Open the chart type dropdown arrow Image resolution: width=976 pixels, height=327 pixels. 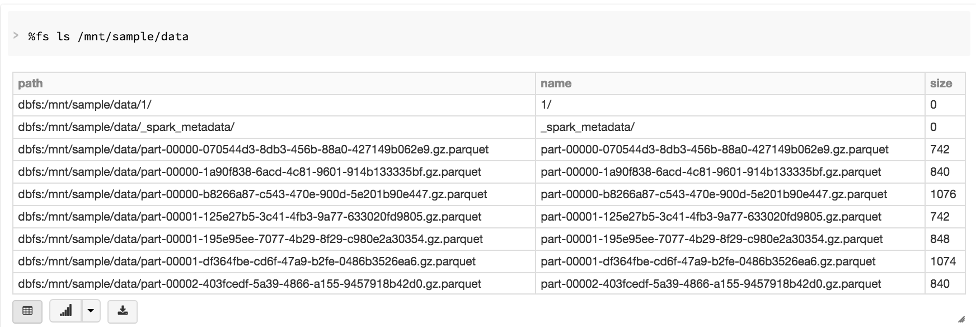tap(91, 311)
